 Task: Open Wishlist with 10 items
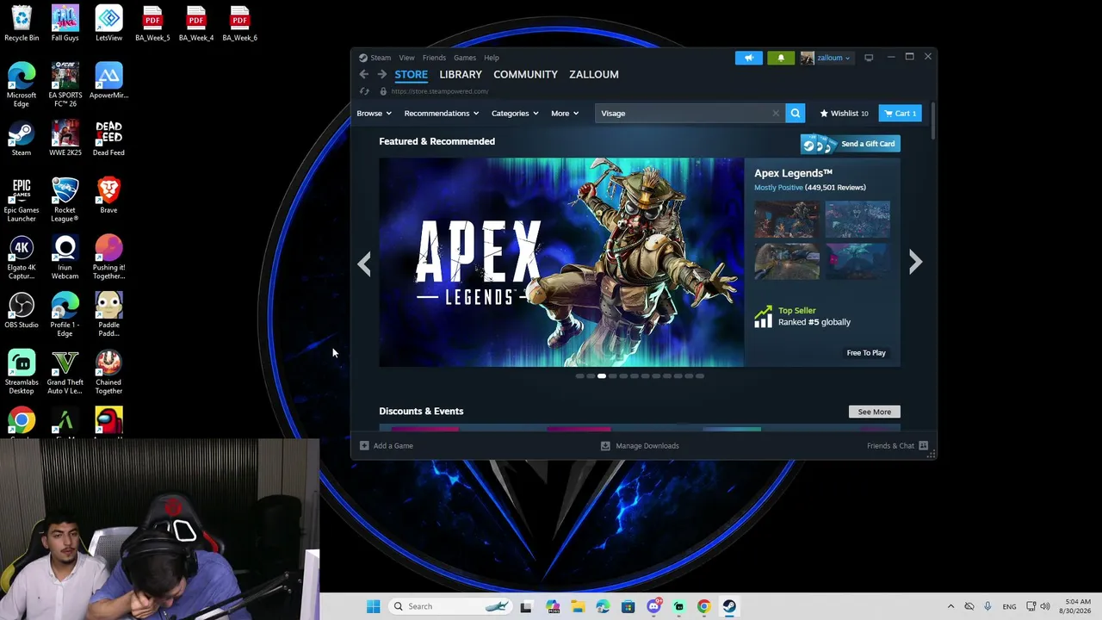coord(844,113)
